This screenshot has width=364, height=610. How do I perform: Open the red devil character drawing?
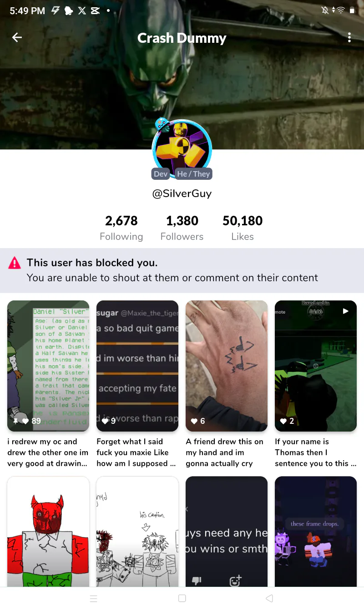tap(48, 532)
